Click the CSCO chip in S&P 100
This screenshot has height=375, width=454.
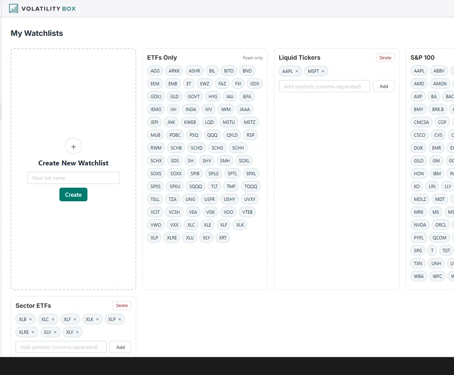(420, 135)
